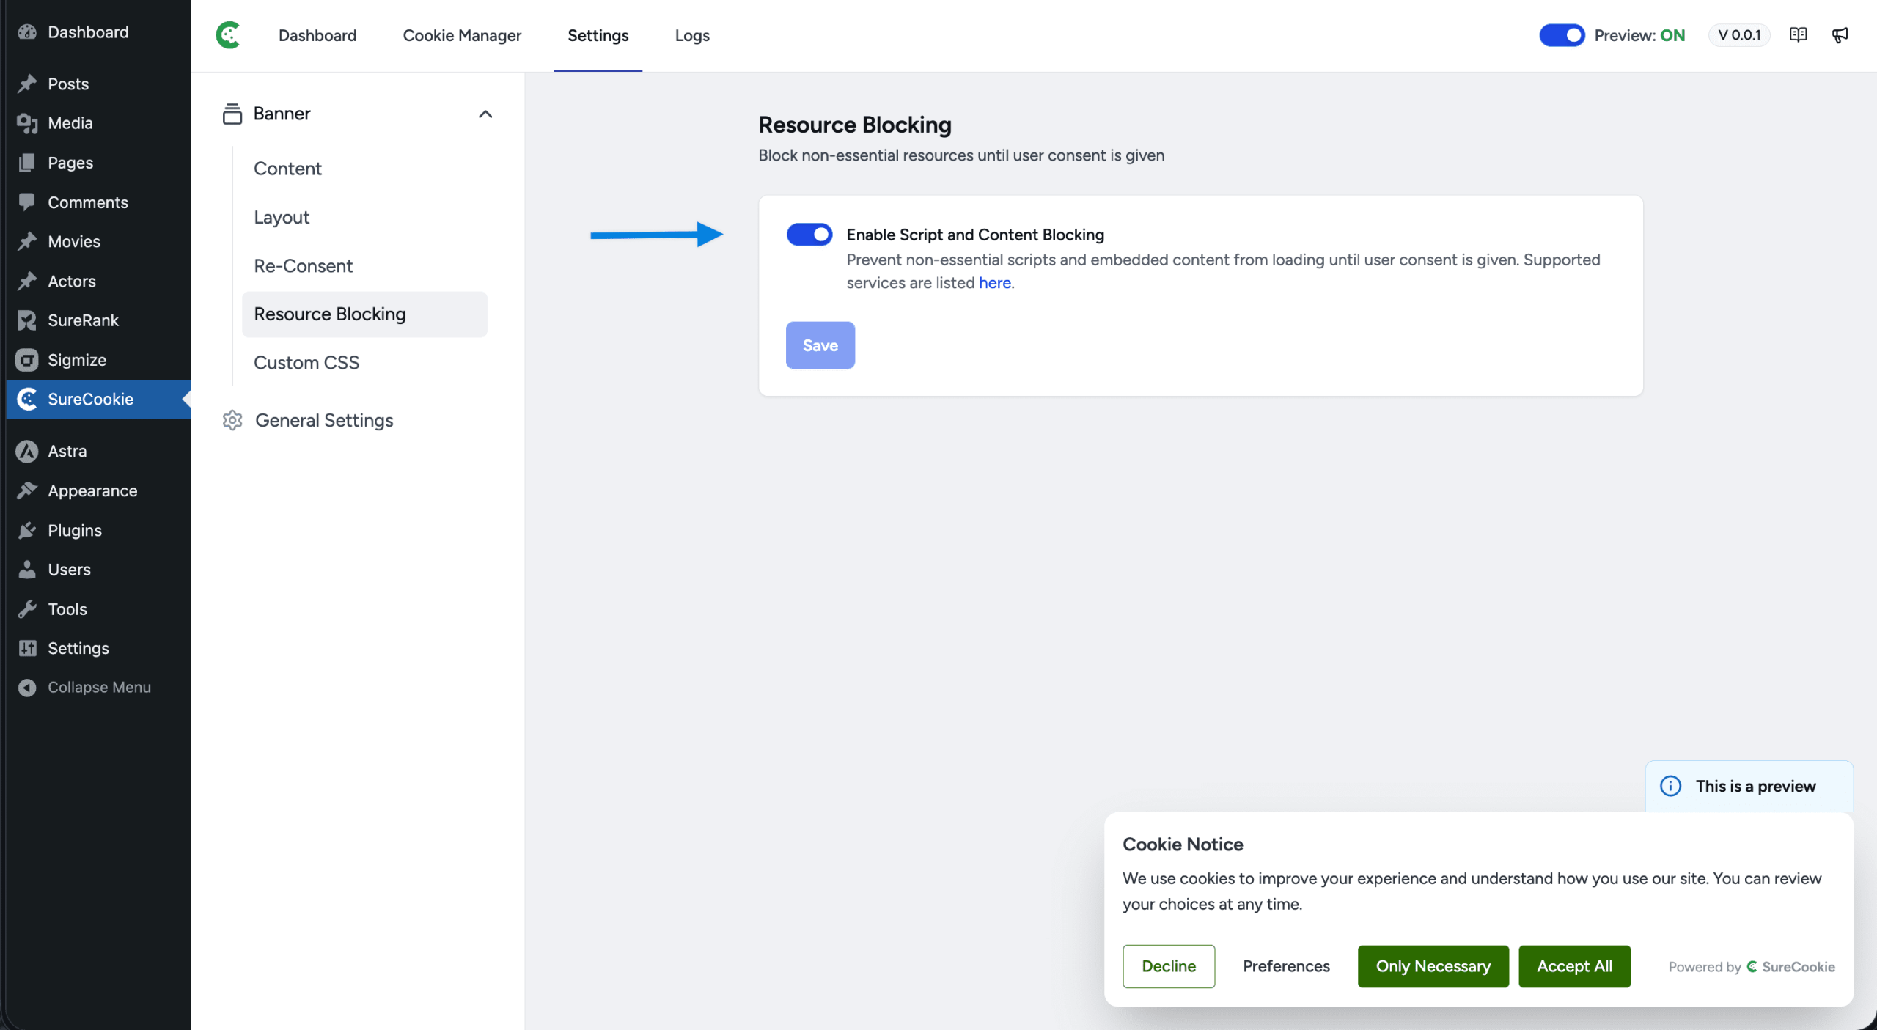Viewport: 1877px width, 1030px height.
Task: Click the supported services here link
Action: tap(995, 282)
